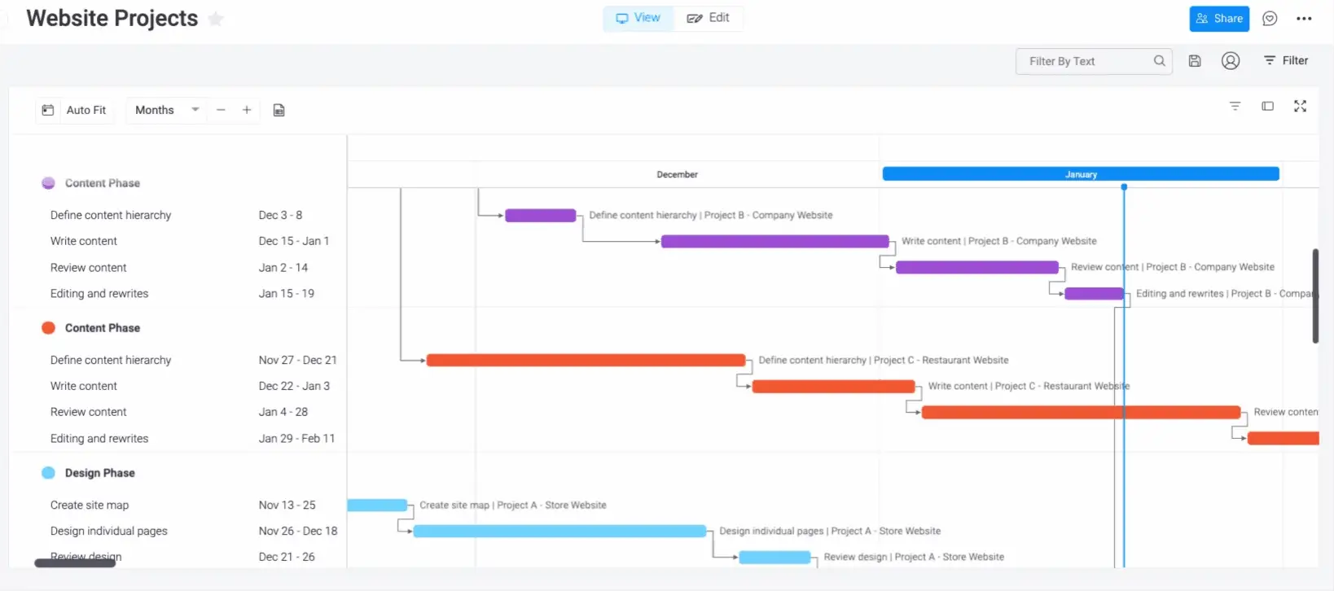Click the Write content Project B Company Website label

click(x=998, y=241)
